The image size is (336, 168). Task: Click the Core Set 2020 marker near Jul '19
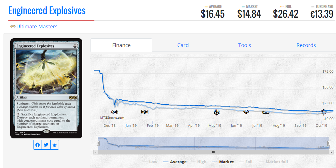(266, 112)
